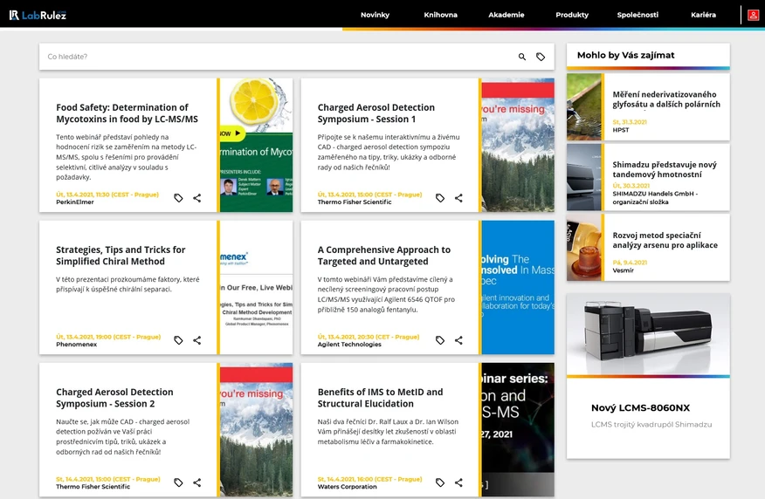Image resolution: width=765 pixels, height=499 pixels.
Task: Tag icon on Chiral Method card
Action: tap(178, 340)
